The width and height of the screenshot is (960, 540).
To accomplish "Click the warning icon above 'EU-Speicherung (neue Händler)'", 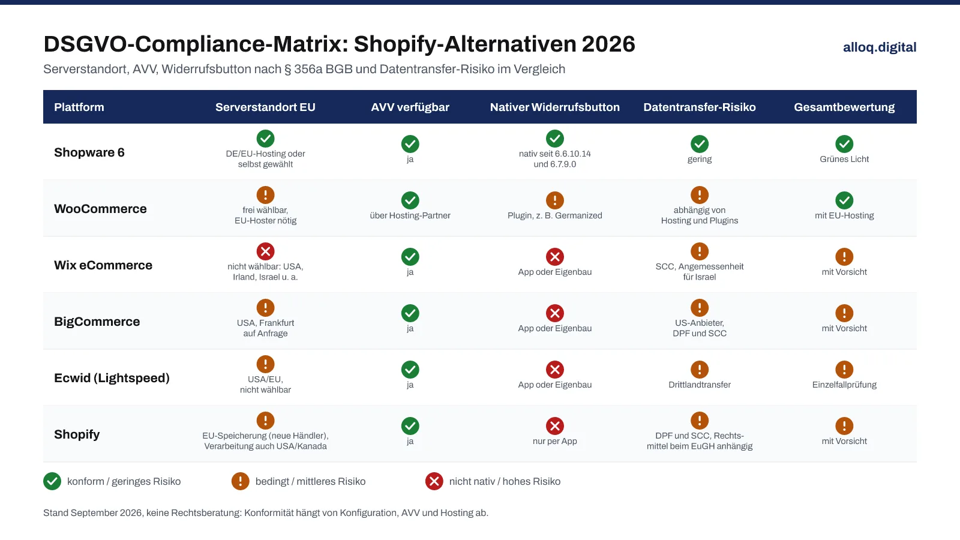I will pos(265,421).
